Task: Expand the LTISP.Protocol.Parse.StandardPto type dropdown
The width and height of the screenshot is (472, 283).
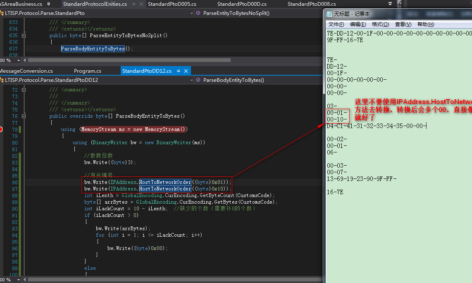Action: click(191, 13)
